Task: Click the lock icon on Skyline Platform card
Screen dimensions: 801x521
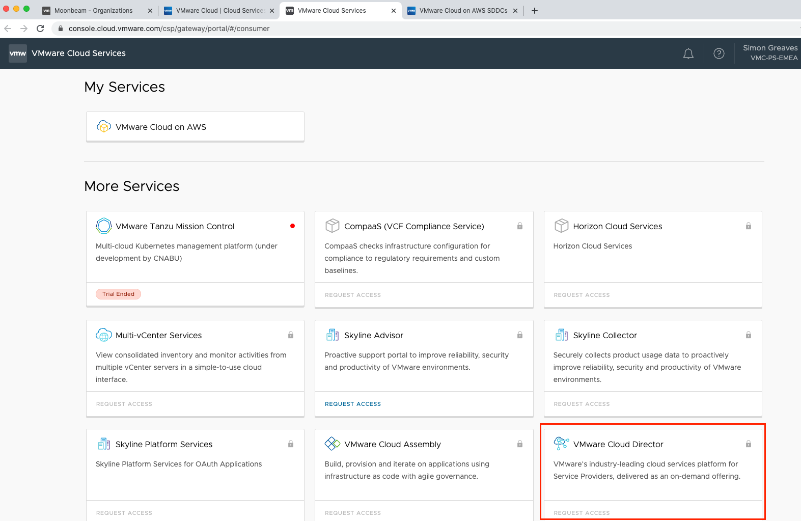Action: [x=291, y=444]
